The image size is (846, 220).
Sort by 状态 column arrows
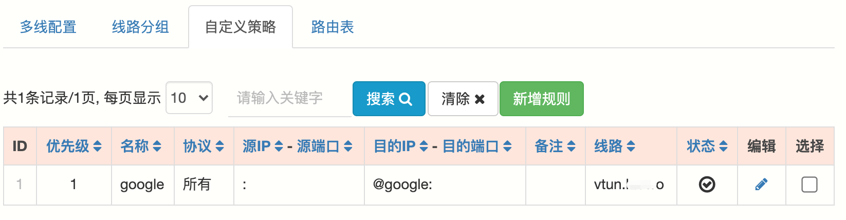pos(723,146)
